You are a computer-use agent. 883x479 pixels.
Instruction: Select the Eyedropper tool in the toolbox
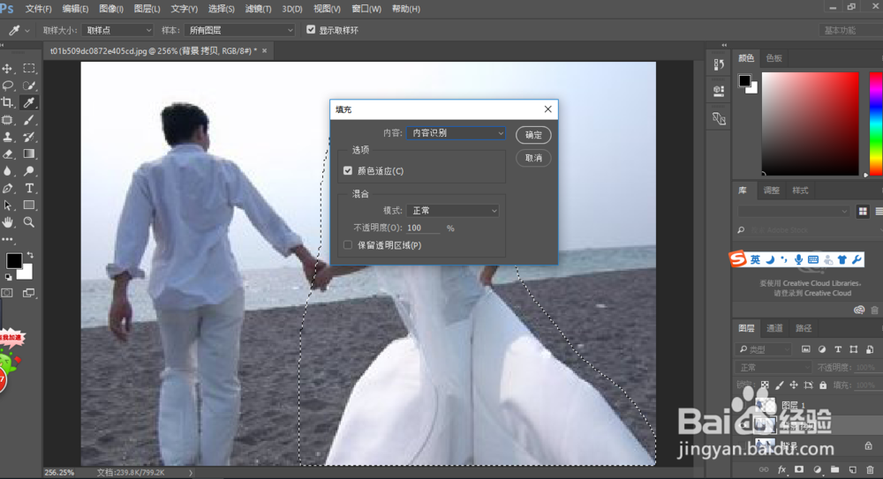29,102
